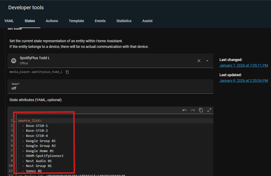Copy the media_player entity ID
The image size is (271, 176).
(x=67, y=72)
